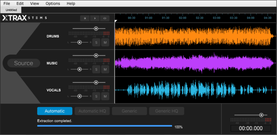Choose the Automatic HQ extraction mode
This screenshot has width=277, height=135.
pyautogui.click(x=92, y=111)
